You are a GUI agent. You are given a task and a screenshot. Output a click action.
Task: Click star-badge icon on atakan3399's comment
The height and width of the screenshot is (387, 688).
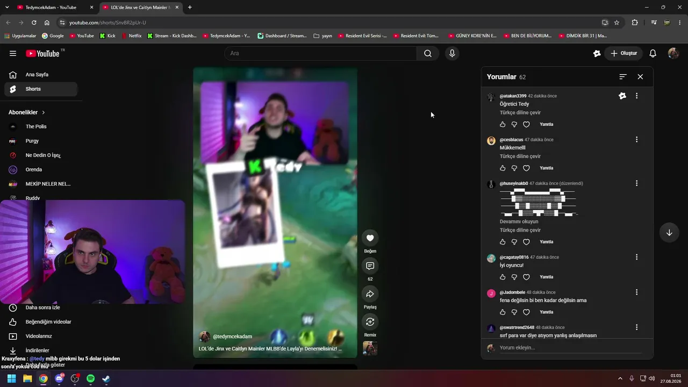coord(622,96)
